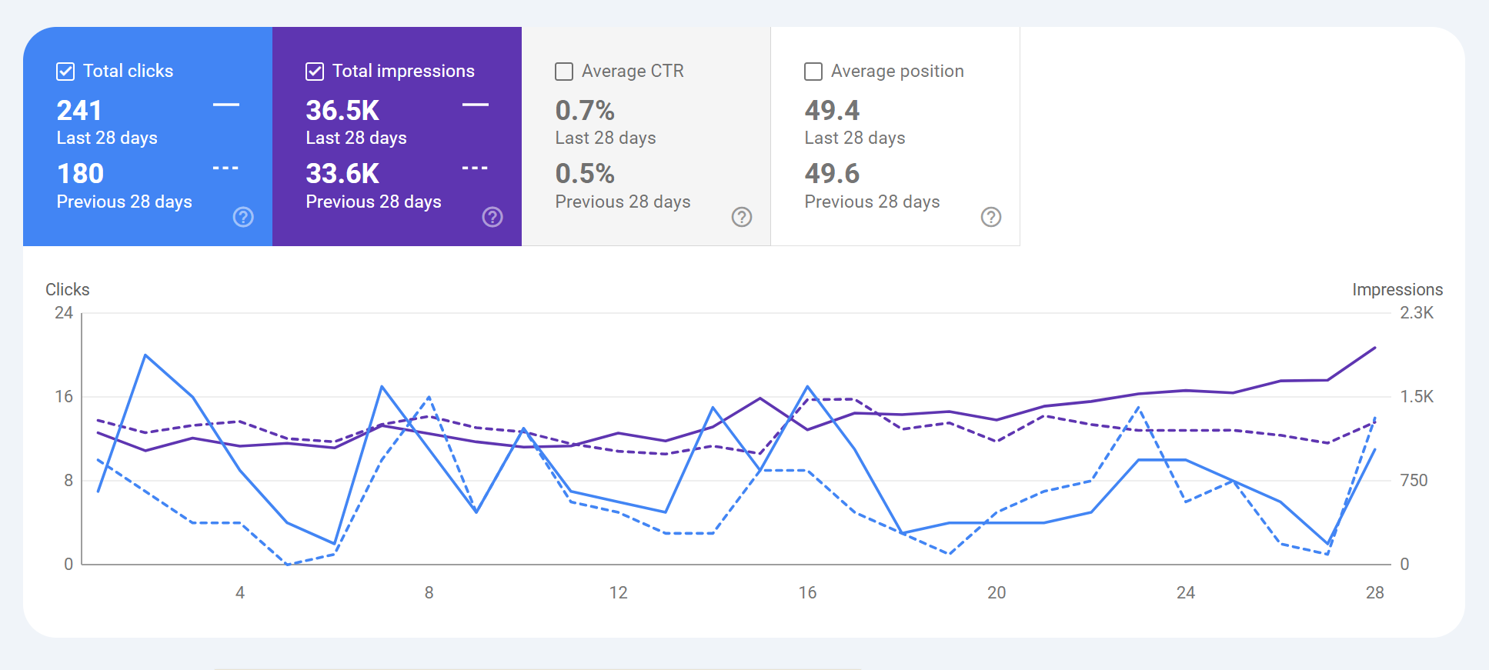Click the Impressions axis label

coord(1397,290)
